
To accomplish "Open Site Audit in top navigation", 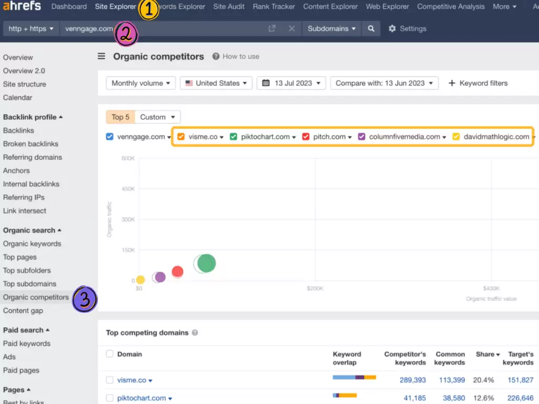I will coord(229,6).
